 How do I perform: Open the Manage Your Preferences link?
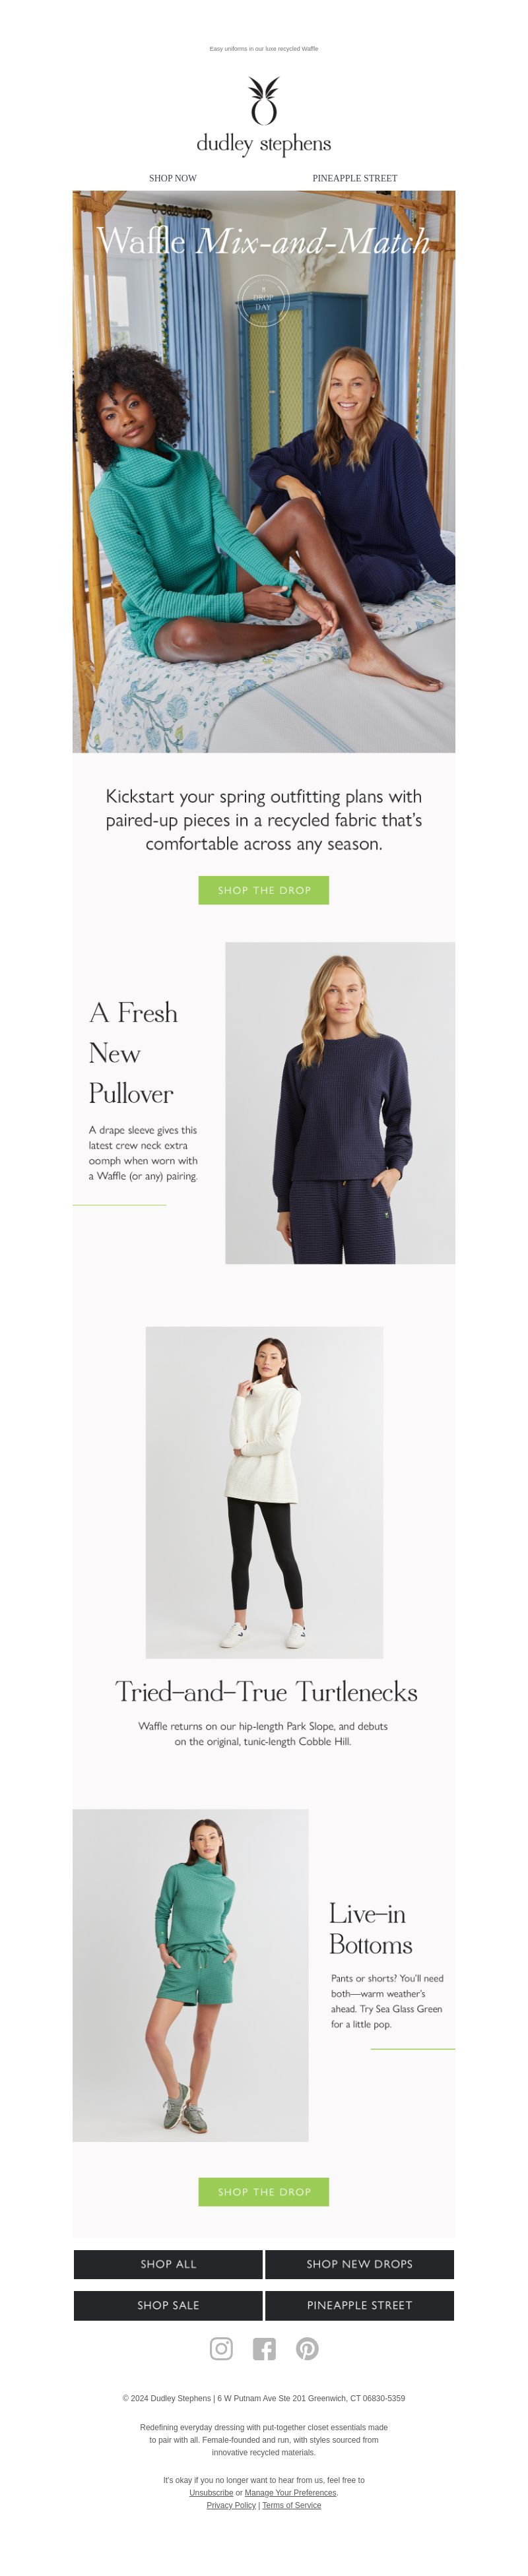pyautogui.click(x=290, y=2493)
